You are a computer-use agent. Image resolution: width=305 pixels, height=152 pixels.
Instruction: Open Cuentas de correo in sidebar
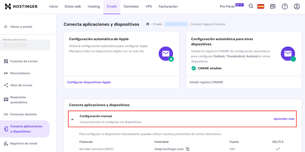click(24, 61)
